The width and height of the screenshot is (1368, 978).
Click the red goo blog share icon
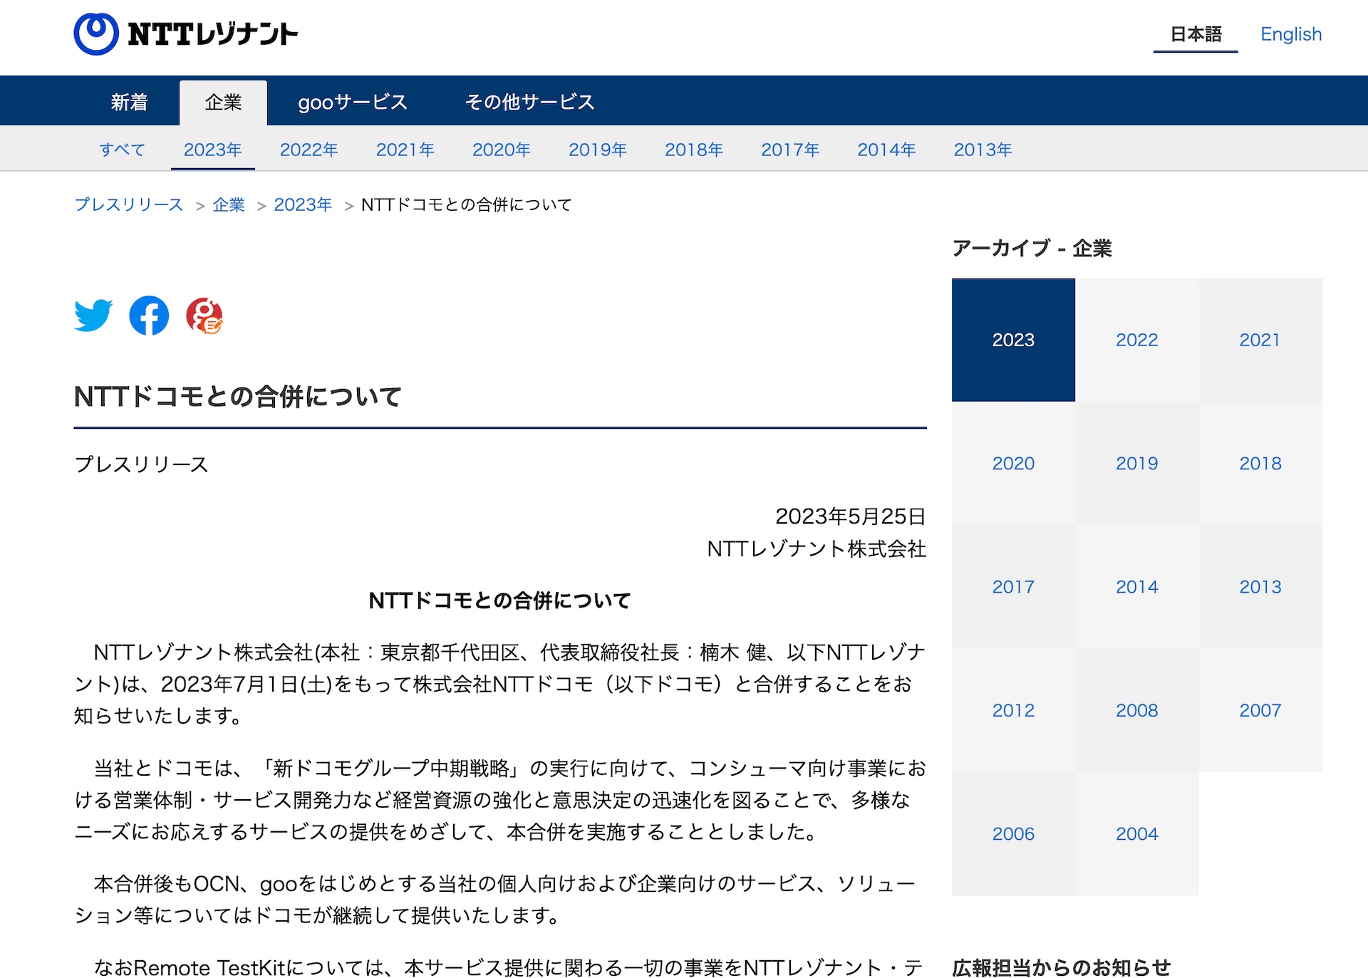pyautogui.click(x=204, y=316)
